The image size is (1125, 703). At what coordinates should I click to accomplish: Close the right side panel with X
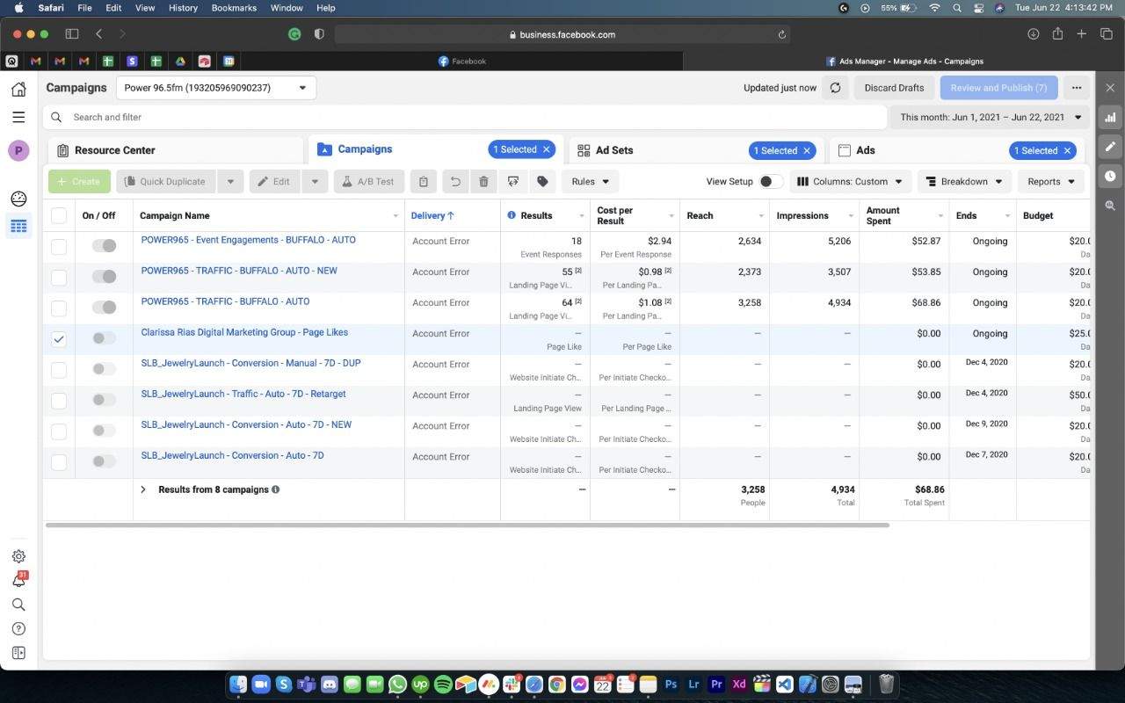tap(1110, 88)
